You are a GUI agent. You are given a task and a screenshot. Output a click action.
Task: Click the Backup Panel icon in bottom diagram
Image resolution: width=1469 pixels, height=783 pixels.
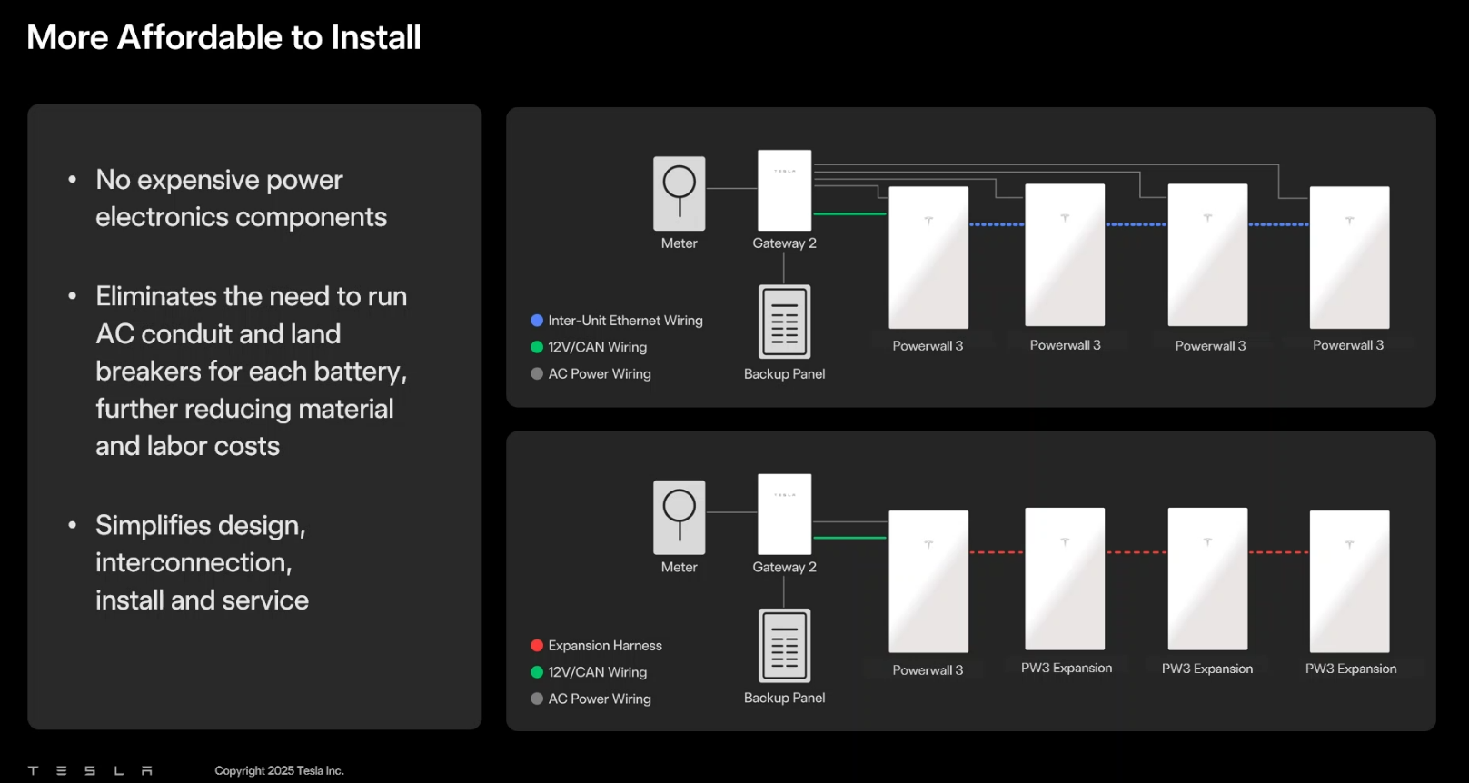click(x=785, y=645)
